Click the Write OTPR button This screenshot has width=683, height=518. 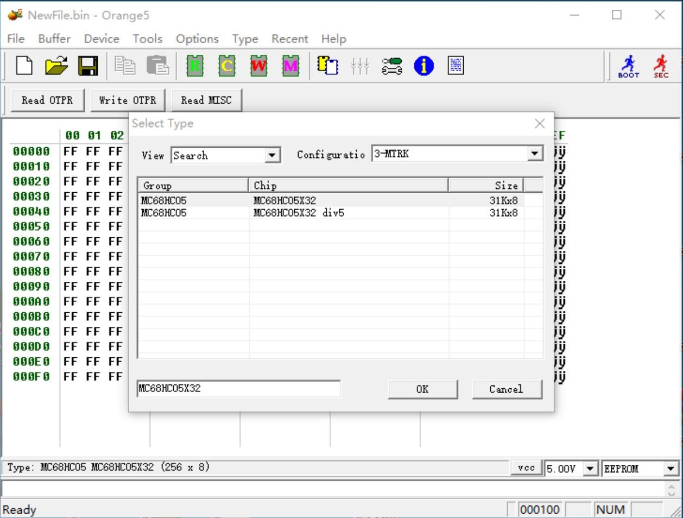[128, 100]
